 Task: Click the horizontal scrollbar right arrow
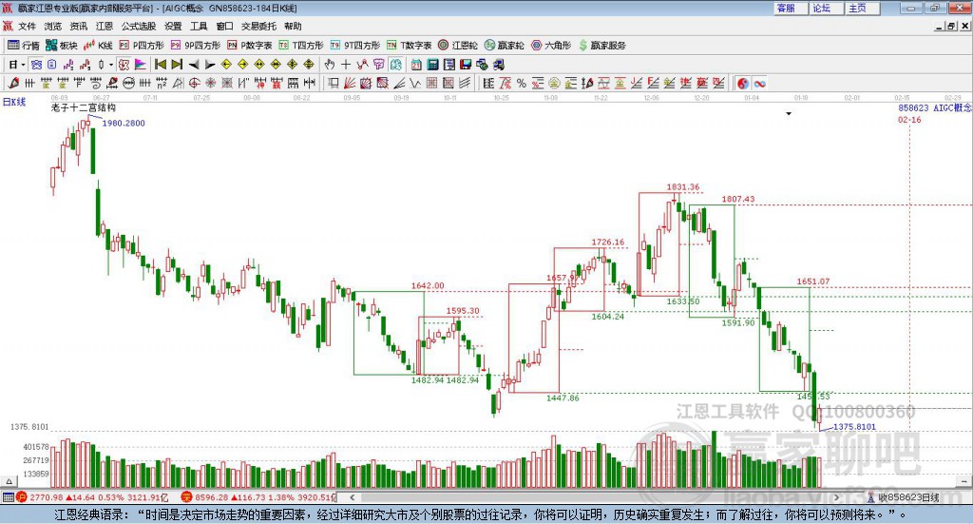[836, 497]
